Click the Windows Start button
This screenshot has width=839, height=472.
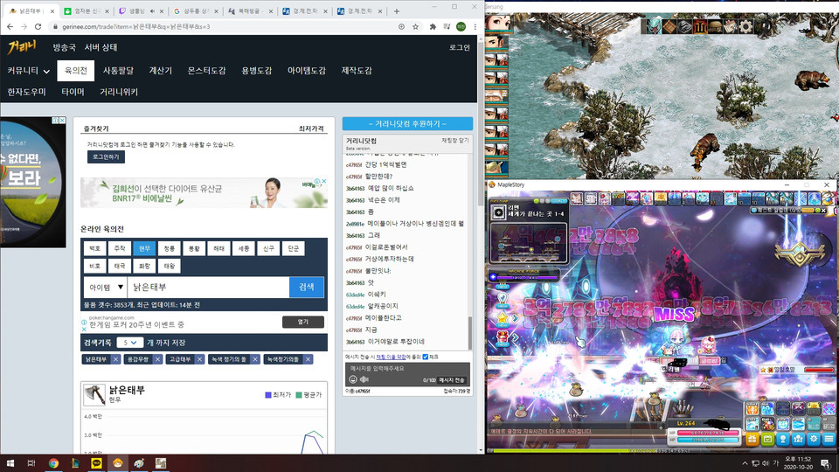10,462
